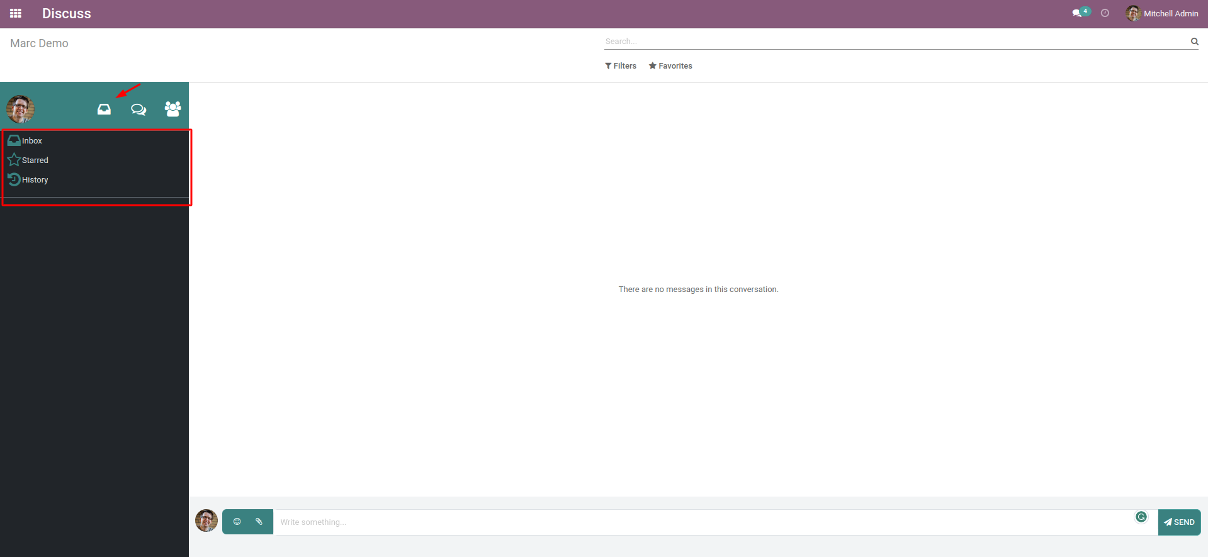
Task: Click the attachment paperclip button
Action: pos(259,522)
